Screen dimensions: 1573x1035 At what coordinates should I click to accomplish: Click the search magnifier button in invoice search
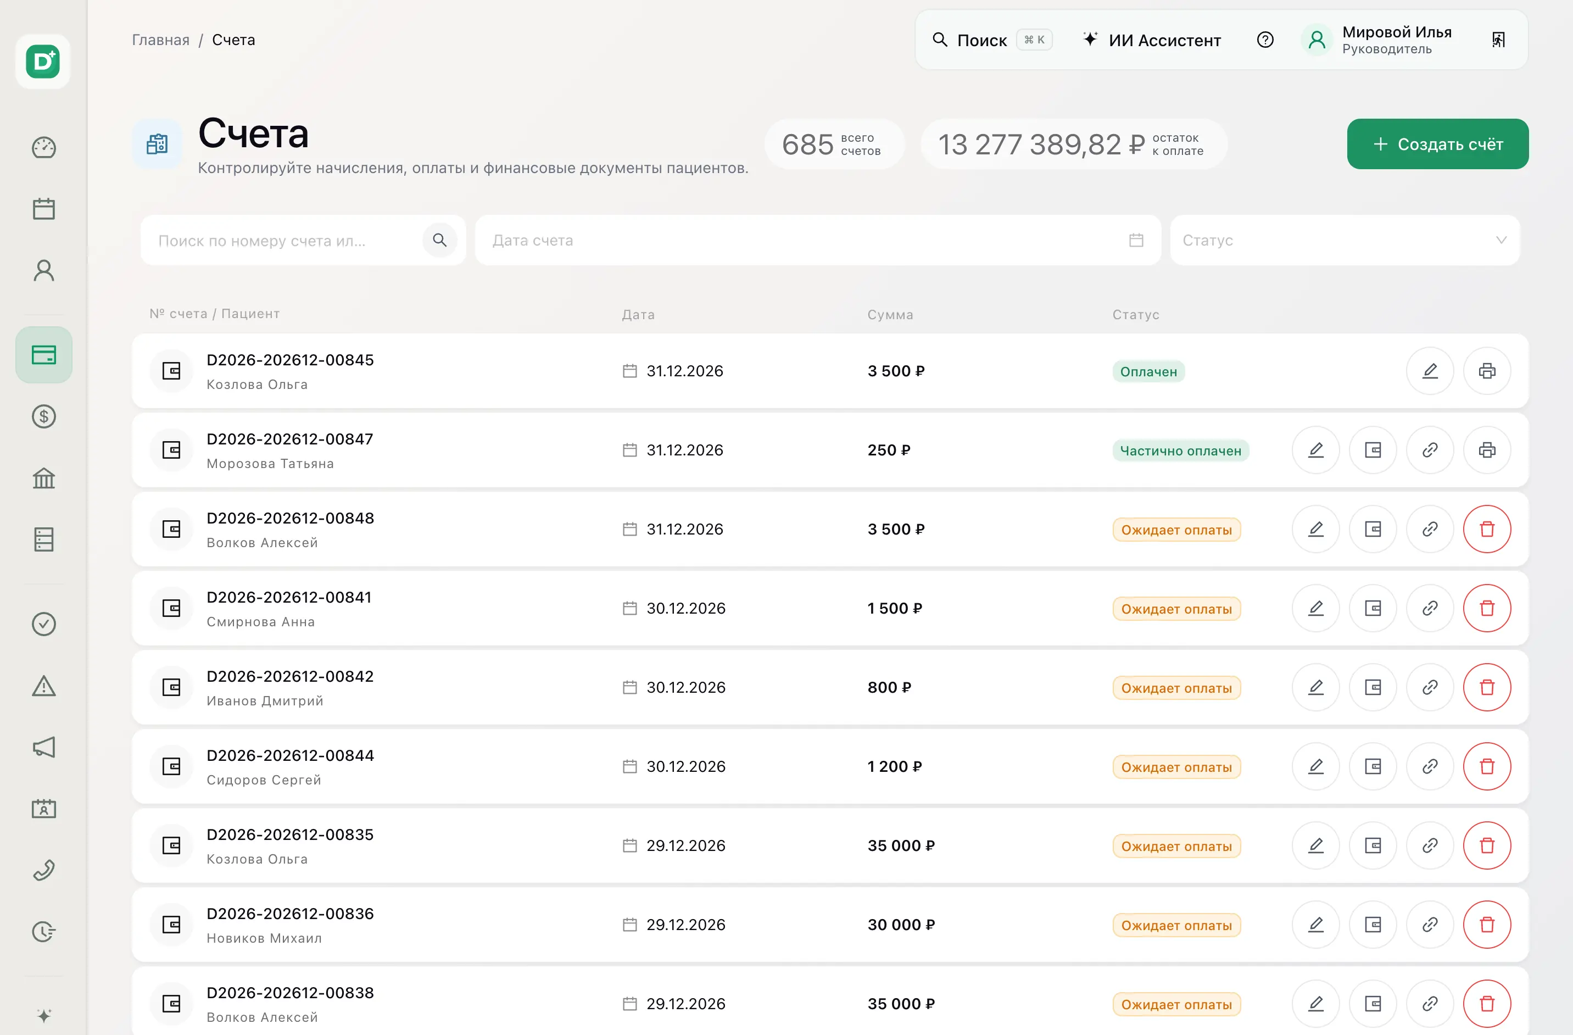pos(439,240)
